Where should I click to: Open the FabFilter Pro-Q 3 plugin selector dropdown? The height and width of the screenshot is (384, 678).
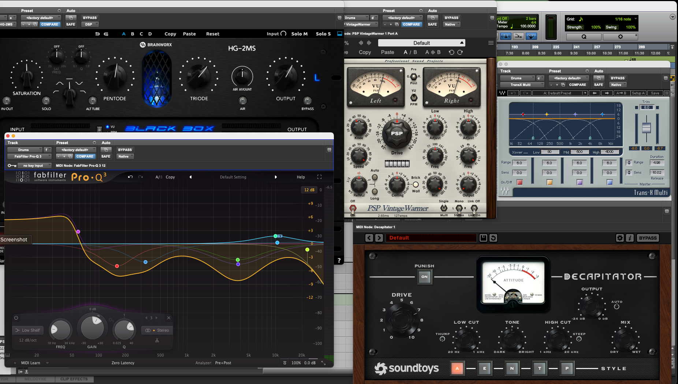(30, 156)
